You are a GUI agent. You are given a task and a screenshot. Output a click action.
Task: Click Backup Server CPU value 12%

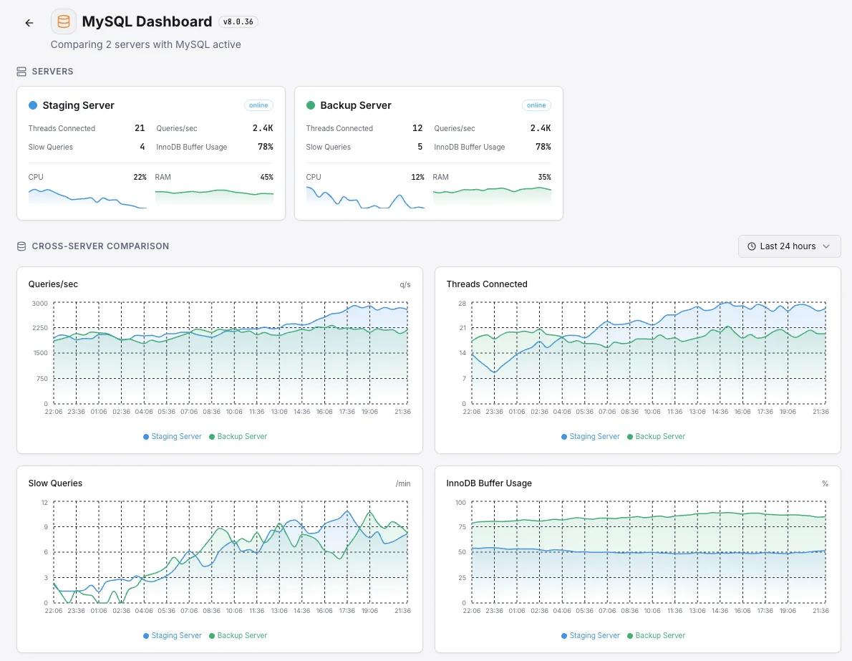[418, 177]
